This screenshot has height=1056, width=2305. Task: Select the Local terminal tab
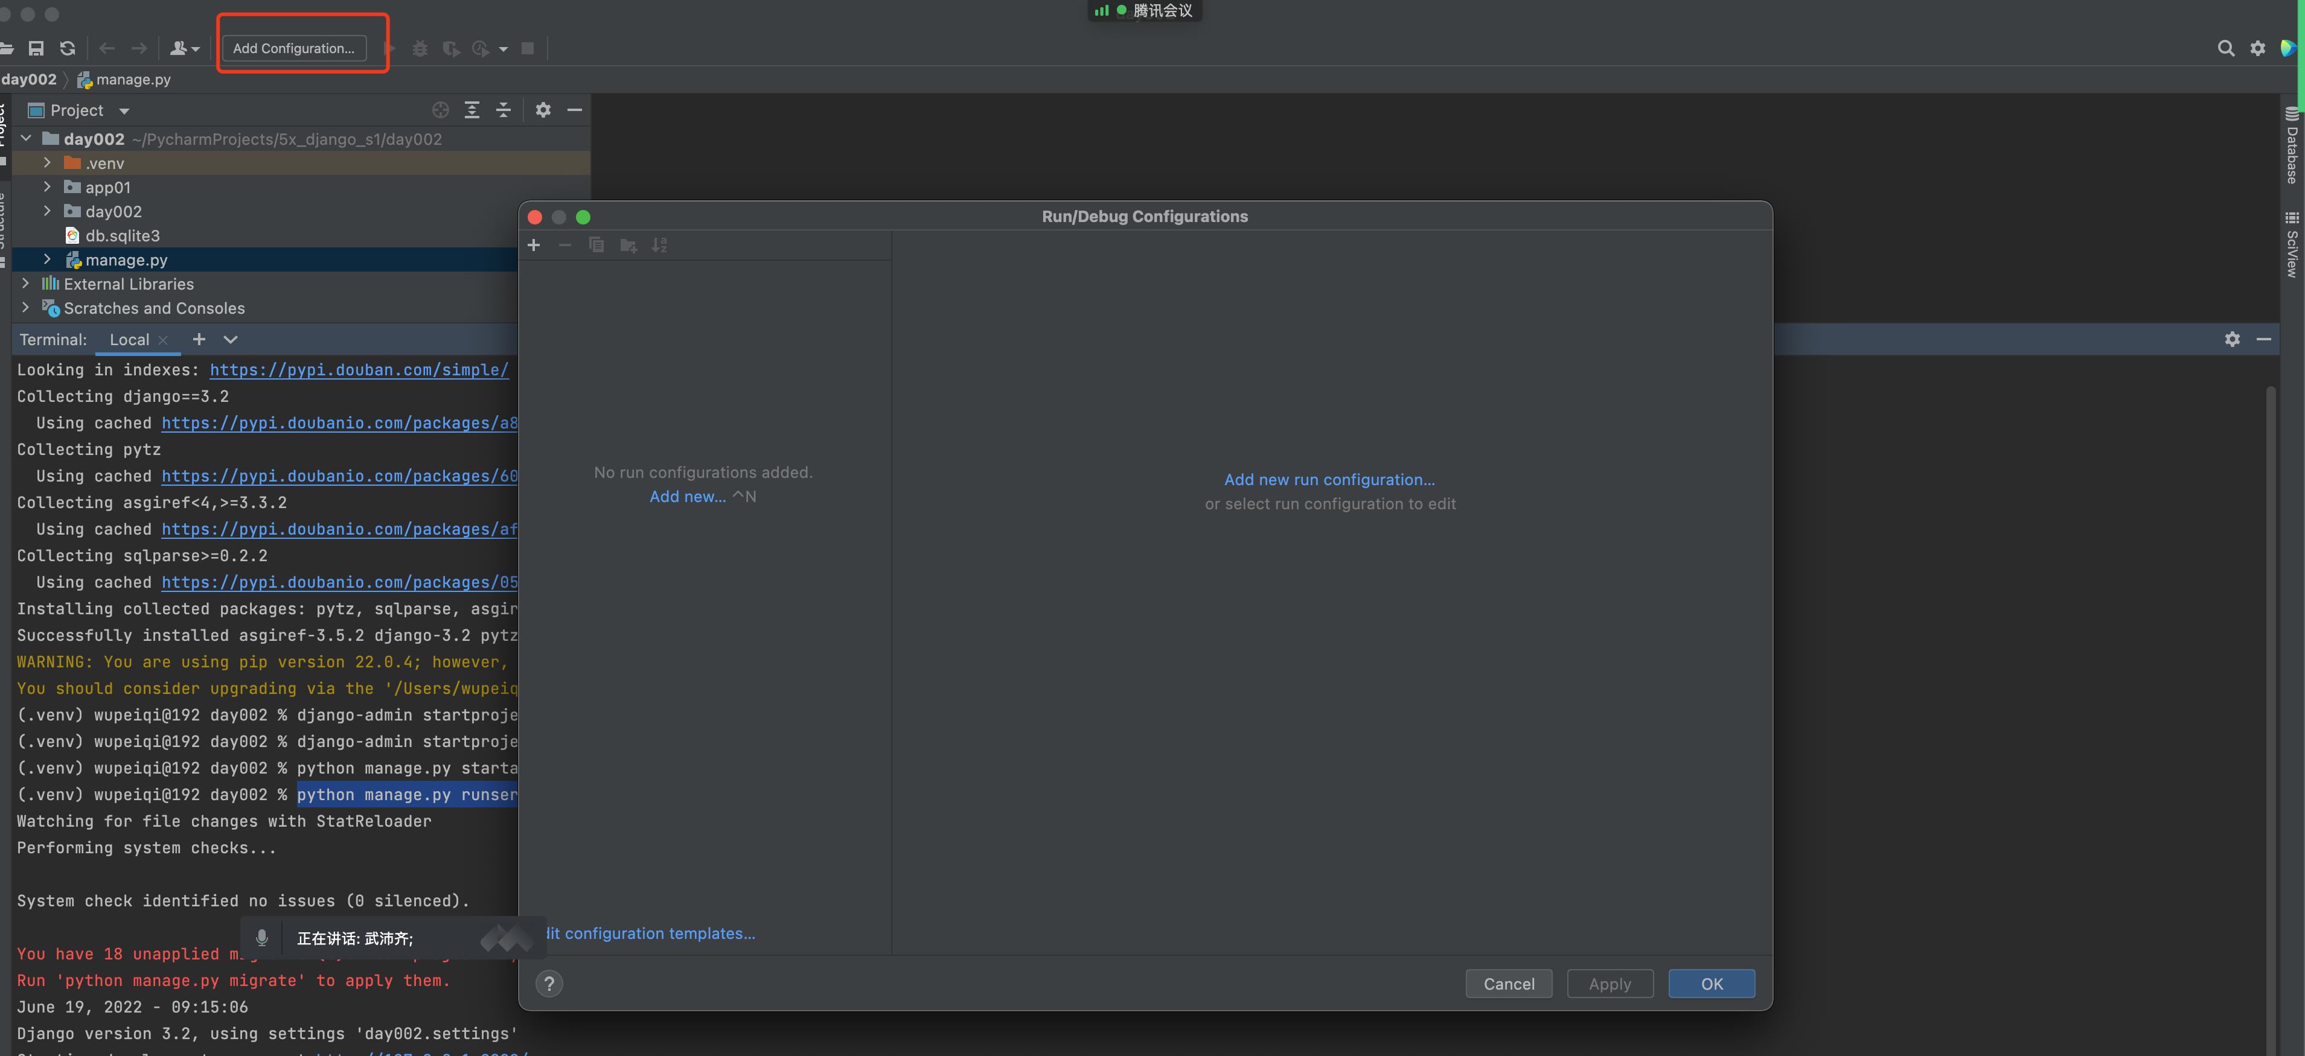click(x=129, y=340)
